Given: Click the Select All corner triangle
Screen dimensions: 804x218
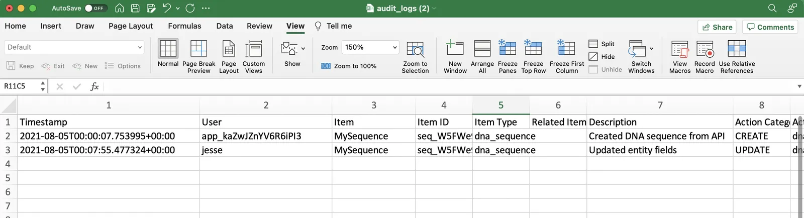Looking at the screenshot, I should pos(9,105).
